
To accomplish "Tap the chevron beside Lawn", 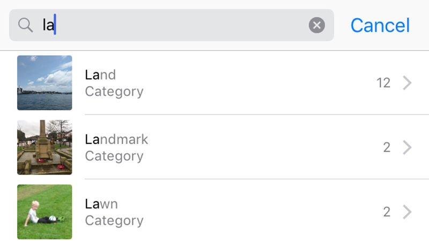I will (x=407, y=212).
